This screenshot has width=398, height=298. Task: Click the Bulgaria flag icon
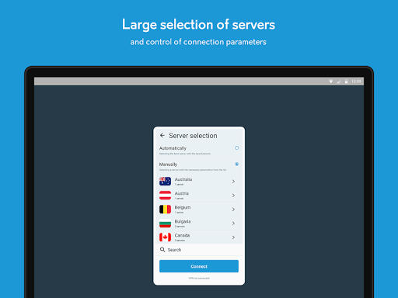click(x=165, y=223)
